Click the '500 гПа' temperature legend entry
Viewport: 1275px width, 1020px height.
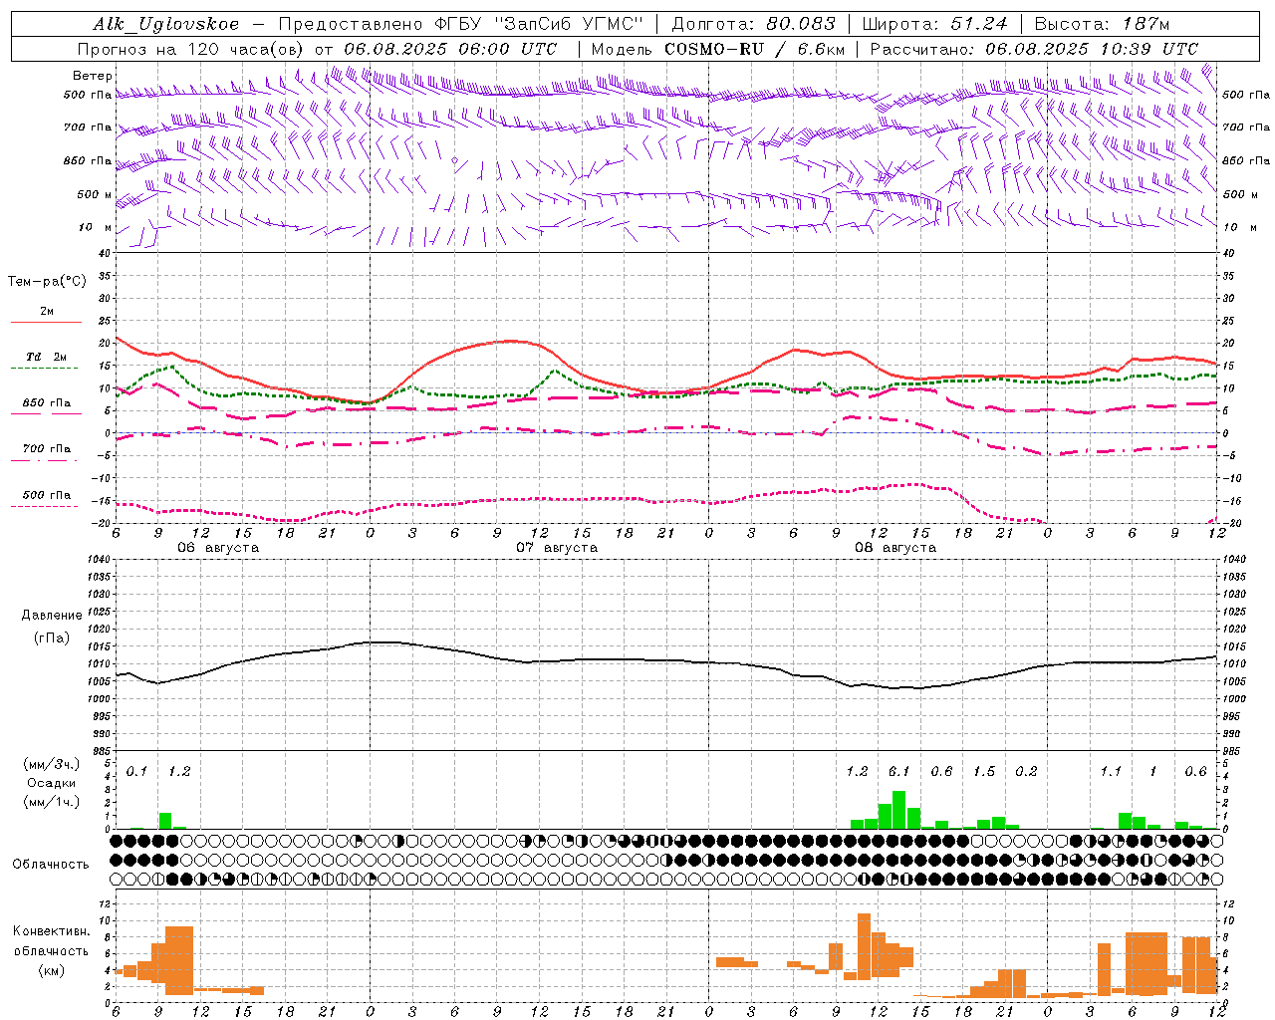47,495
